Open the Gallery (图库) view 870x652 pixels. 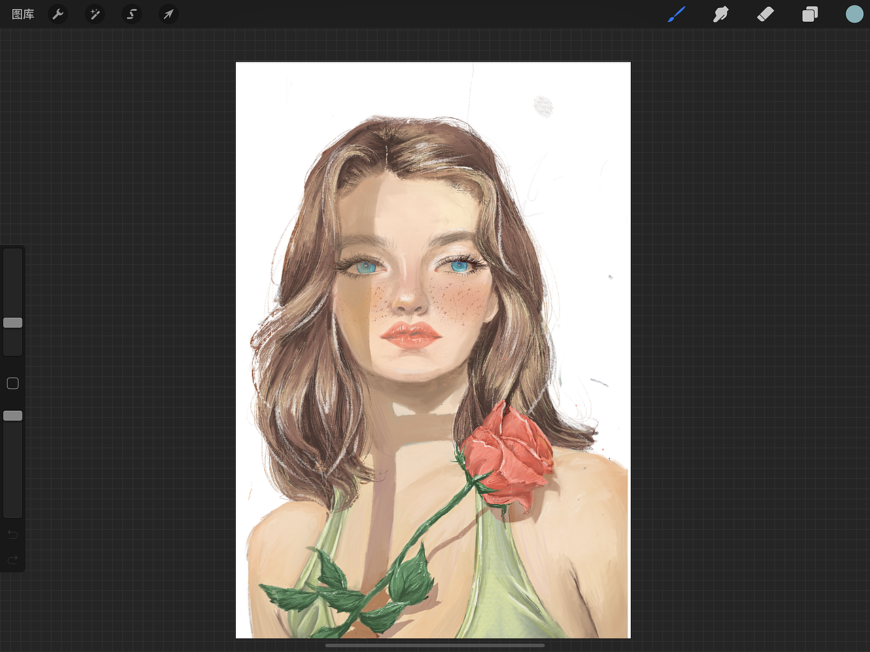[x=23, y=14]
